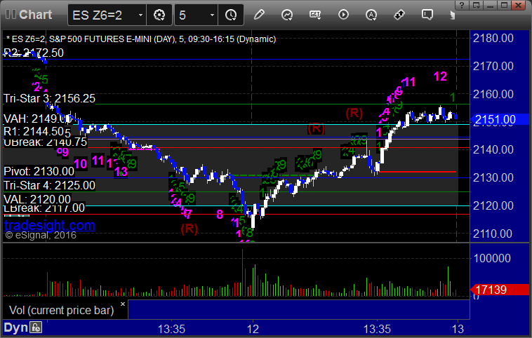Open the alerts circled-A icon

pos(371,15)
